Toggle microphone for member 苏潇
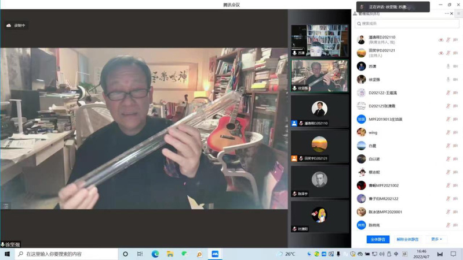 tap(448, 66)
